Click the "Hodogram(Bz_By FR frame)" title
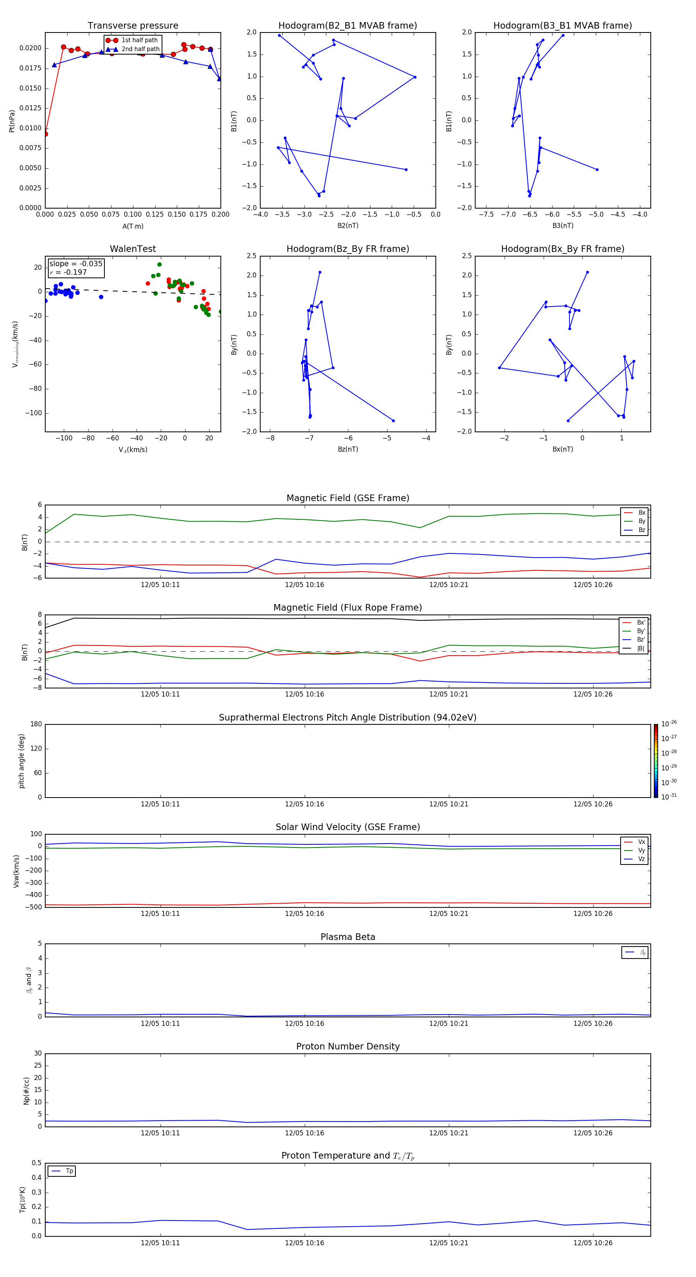This screenshot has width=696, height=1277. tap(348, 249)
